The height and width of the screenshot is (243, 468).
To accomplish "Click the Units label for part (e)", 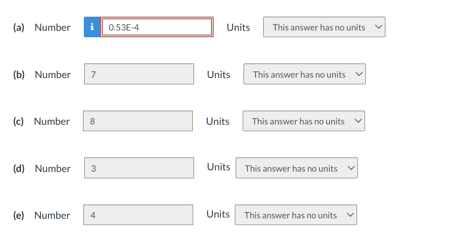I will coord(218,214).
